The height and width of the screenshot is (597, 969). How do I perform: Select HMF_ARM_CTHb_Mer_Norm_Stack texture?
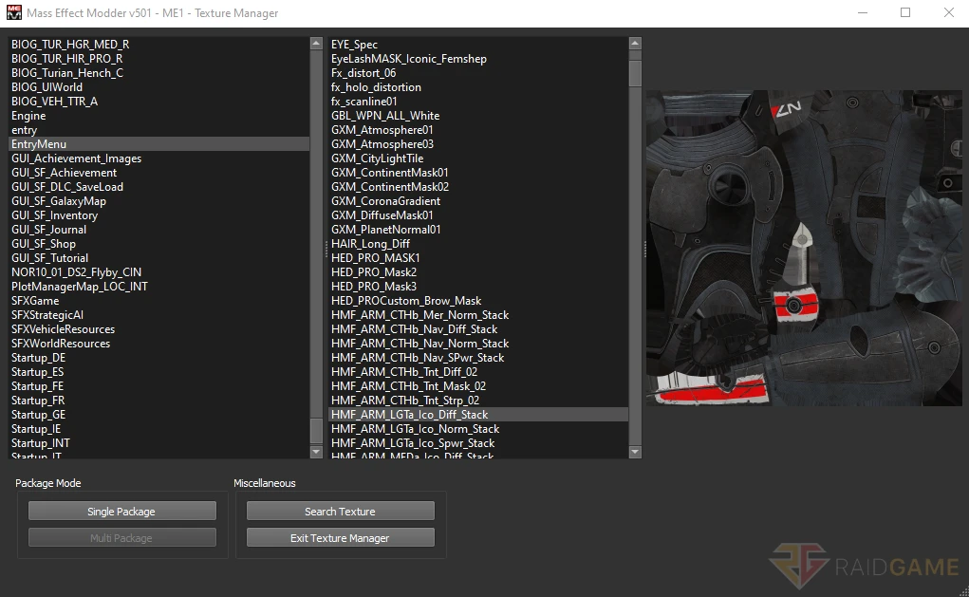(478, 314)
